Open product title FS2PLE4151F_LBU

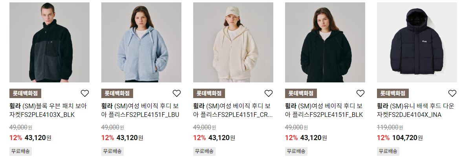point(140,110)
